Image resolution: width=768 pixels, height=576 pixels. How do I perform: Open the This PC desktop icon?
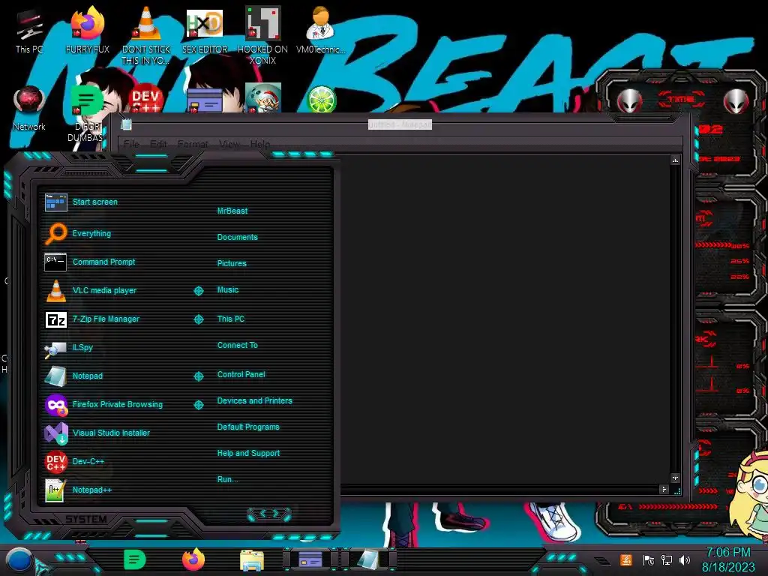click(29, 30)
